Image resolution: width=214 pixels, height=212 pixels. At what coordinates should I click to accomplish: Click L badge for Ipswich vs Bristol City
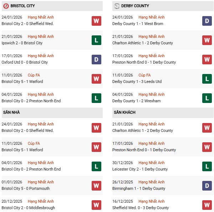tap(96, 40)
